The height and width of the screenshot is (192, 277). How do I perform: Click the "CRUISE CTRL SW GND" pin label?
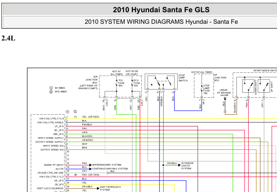tap(50, 173)
